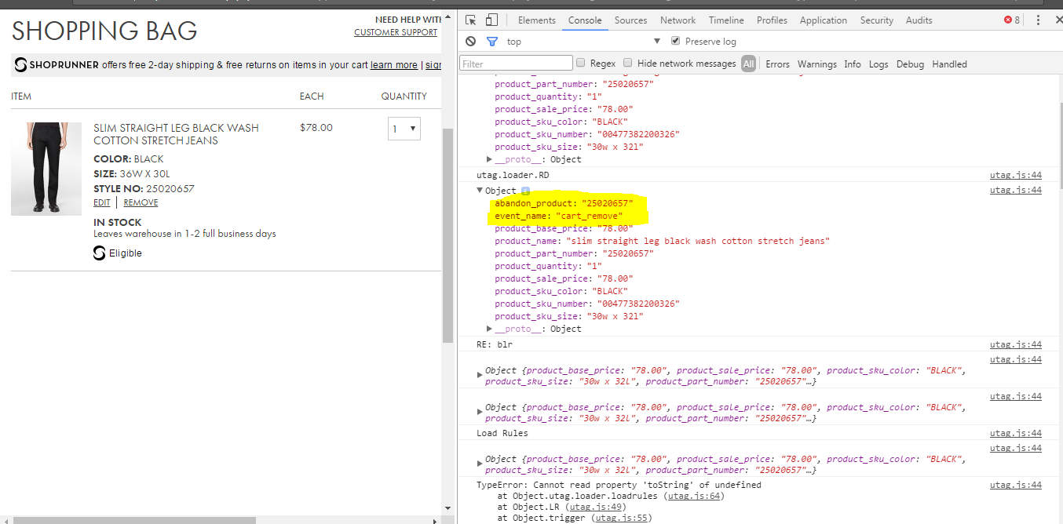Open the top execution context dropdown
1063x524 pixels.
(584, 41)
